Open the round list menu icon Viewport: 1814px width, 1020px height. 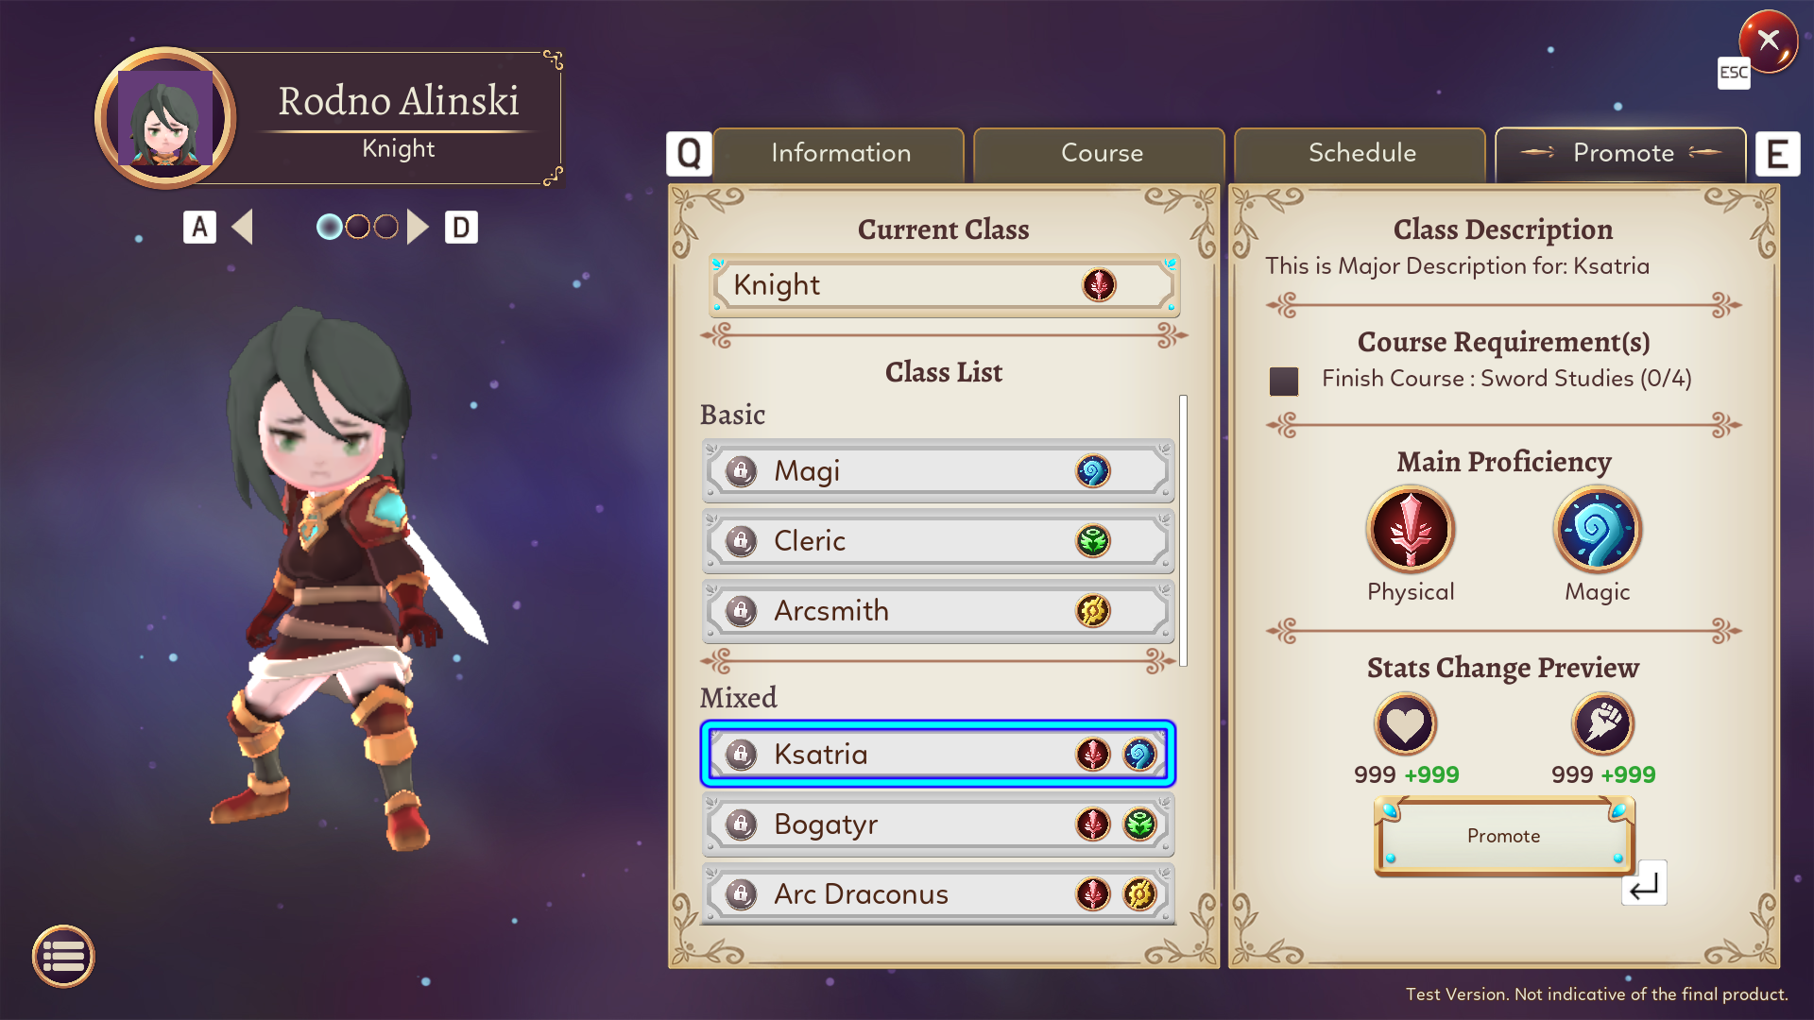pyautogui.click(x=63, y=956)
